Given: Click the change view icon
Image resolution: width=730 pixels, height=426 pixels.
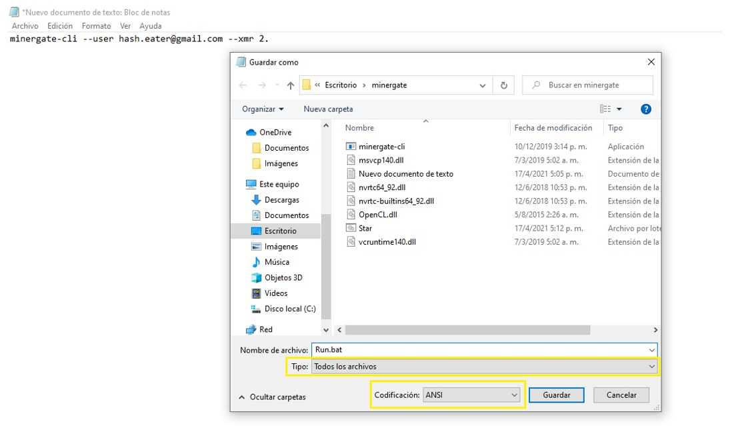Looking at the screenshot, I should (605, 109).
